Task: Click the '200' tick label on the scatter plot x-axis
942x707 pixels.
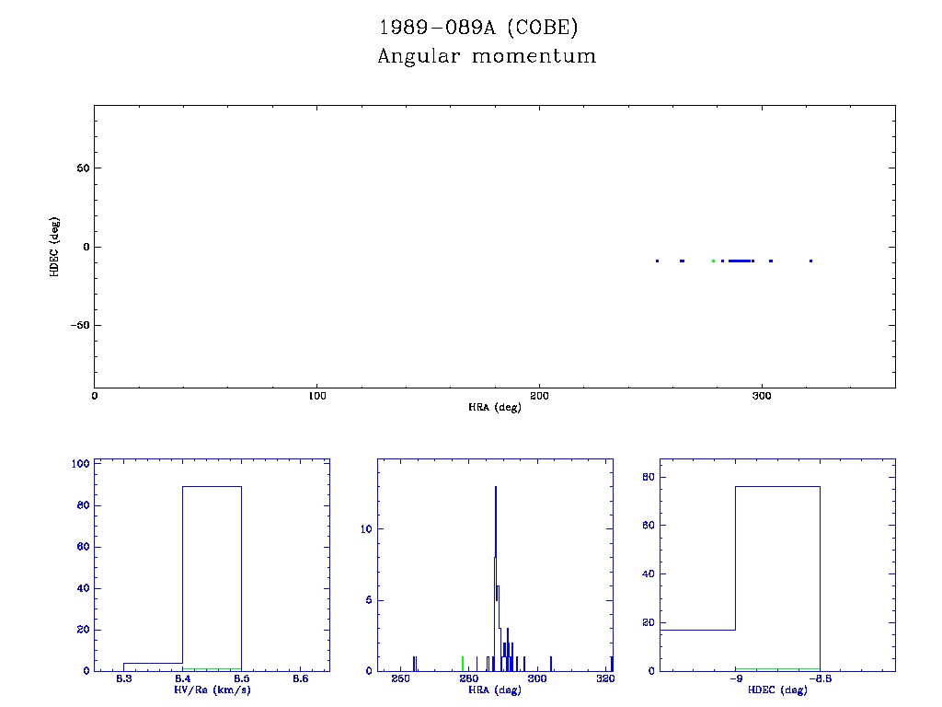Action: tap(539, 396)
